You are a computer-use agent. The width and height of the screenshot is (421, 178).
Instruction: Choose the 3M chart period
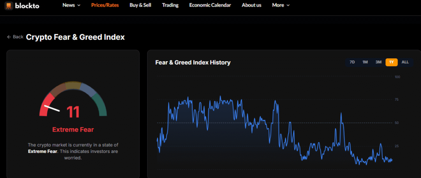(x=378, y=62)
